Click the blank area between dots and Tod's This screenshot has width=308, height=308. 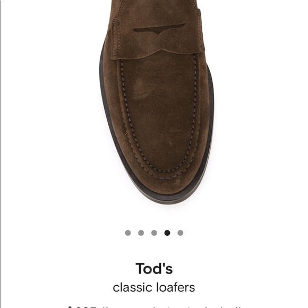coord(154,249)
